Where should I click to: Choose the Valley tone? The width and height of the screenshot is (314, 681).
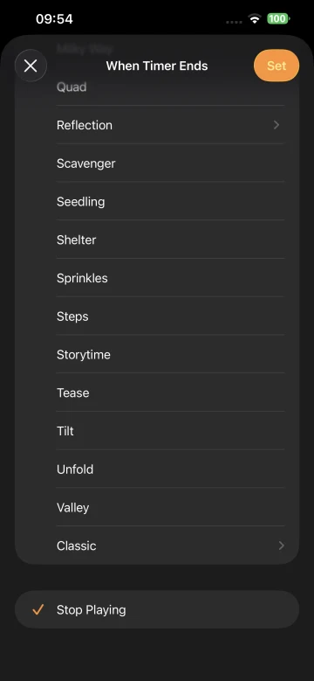coord(157,508)
